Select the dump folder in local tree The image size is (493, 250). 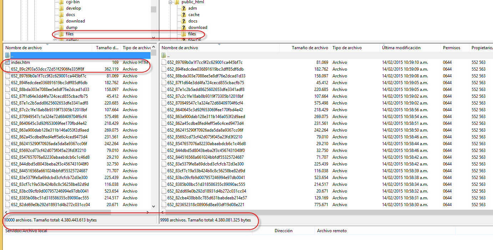[x=71, y=27]
